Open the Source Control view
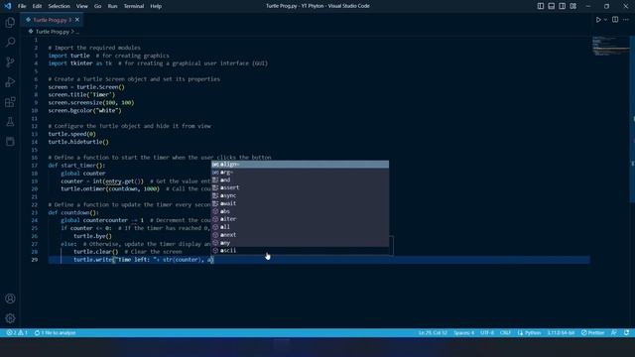This screenshot has width=635, height=357. coord(10,61)
